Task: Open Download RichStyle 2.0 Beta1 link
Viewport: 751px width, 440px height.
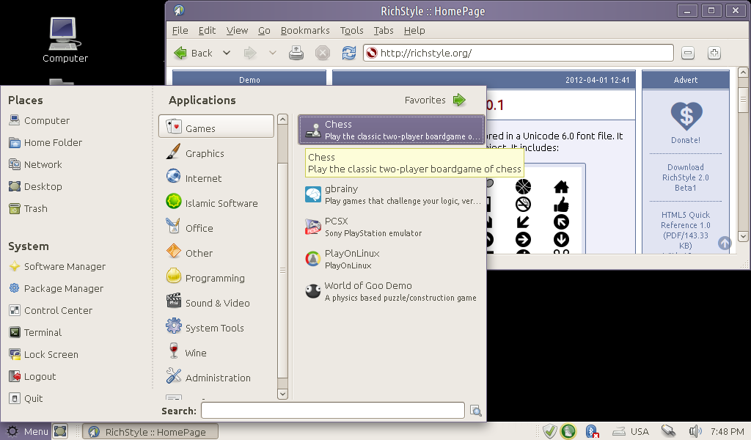Action: tap(686, 177)
